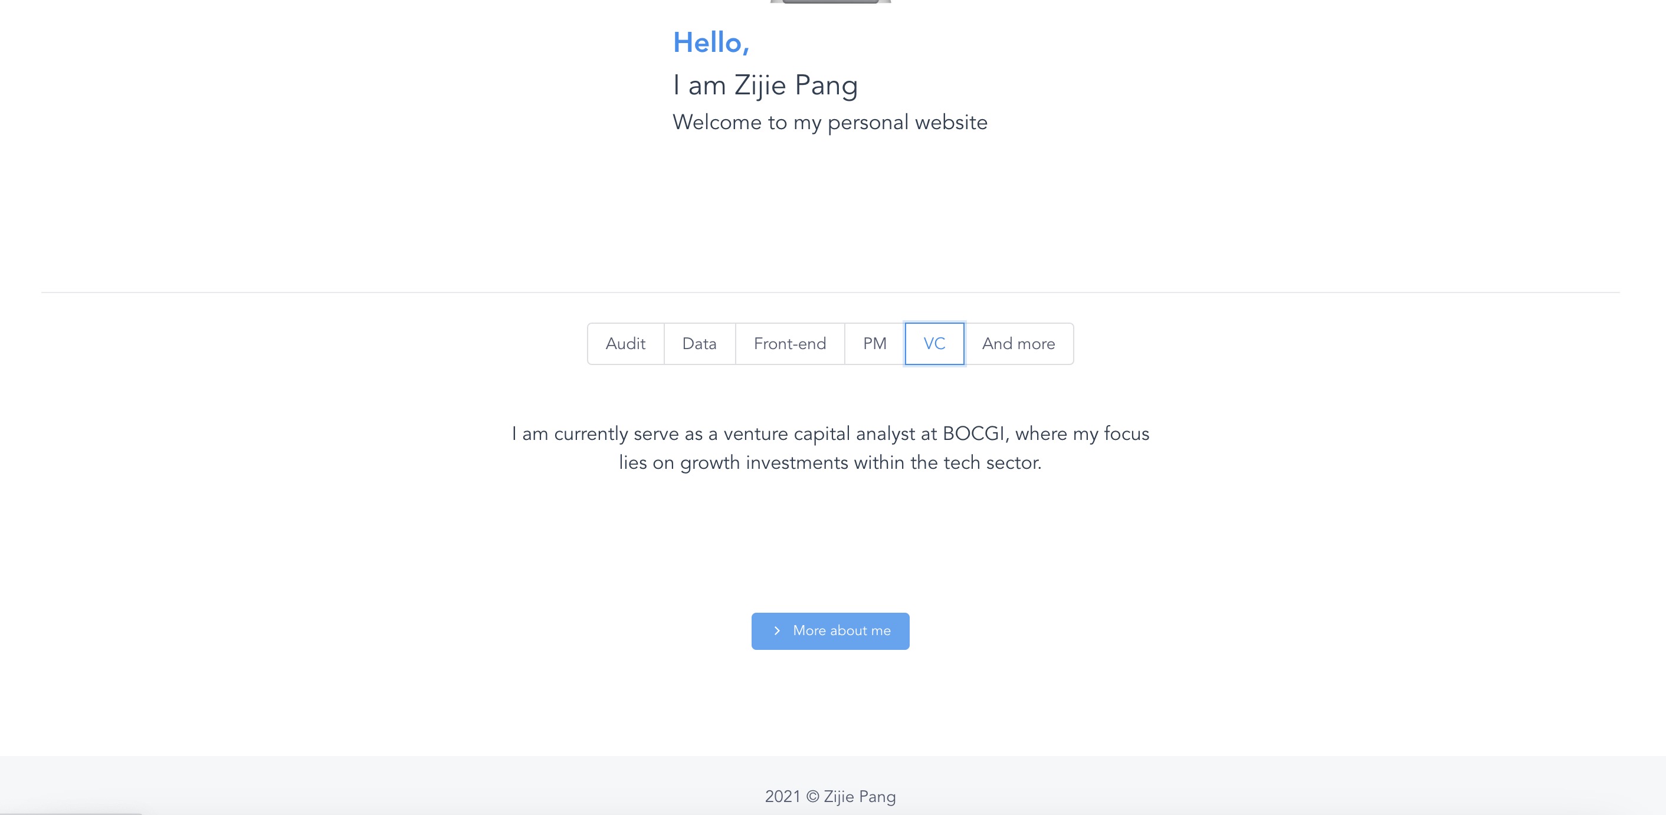1666x815 pixels.
Task: Click 'Welcome to my personal website' subtitle
Action: (831, 122)
